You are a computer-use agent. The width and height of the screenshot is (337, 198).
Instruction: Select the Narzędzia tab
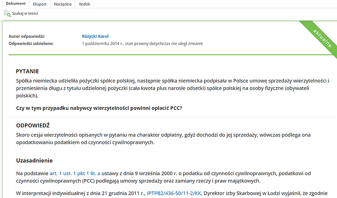coord(62,4)
